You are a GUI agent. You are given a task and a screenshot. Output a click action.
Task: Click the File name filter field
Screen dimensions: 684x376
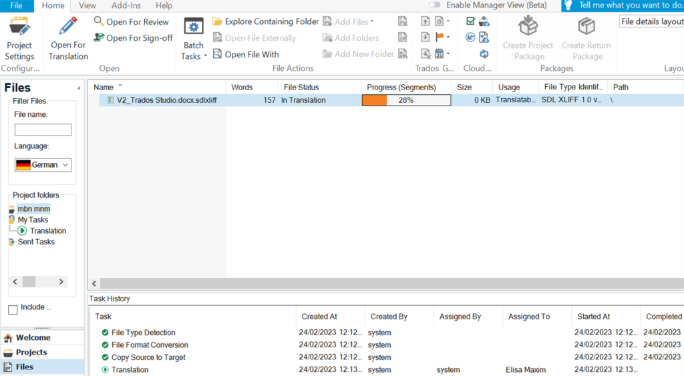[x=43, y=130]
